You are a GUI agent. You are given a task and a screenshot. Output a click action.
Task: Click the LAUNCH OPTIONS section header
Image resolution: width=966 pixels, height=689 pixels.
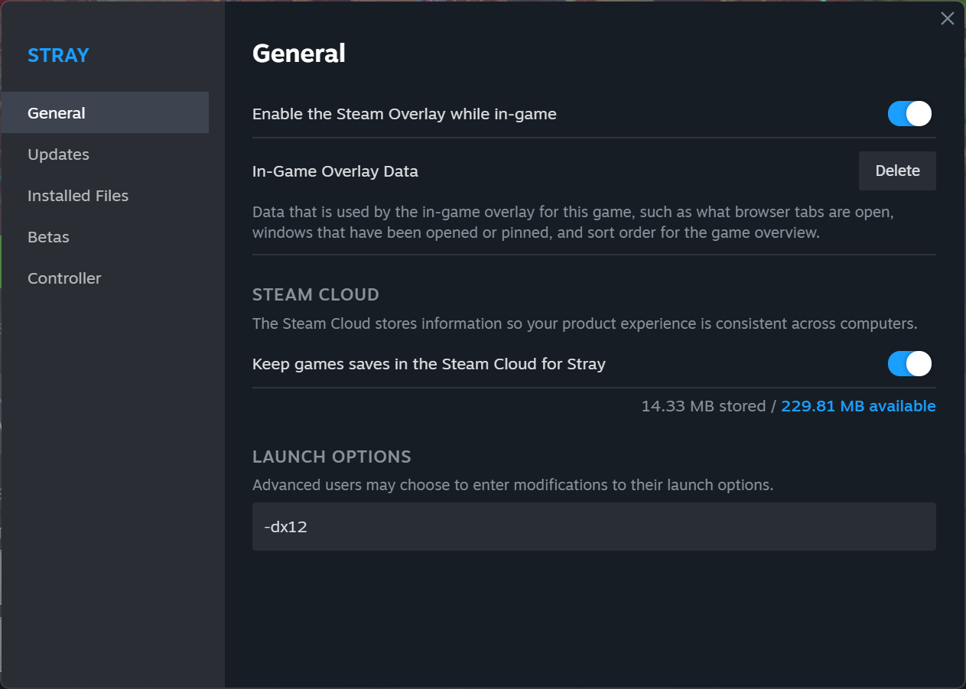click(x=332, y=457)
